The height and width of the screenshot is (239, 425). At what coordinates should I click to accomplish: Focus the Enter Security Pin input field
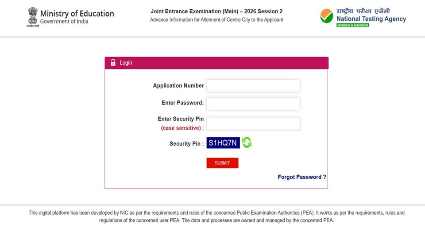tap(253, 123)
